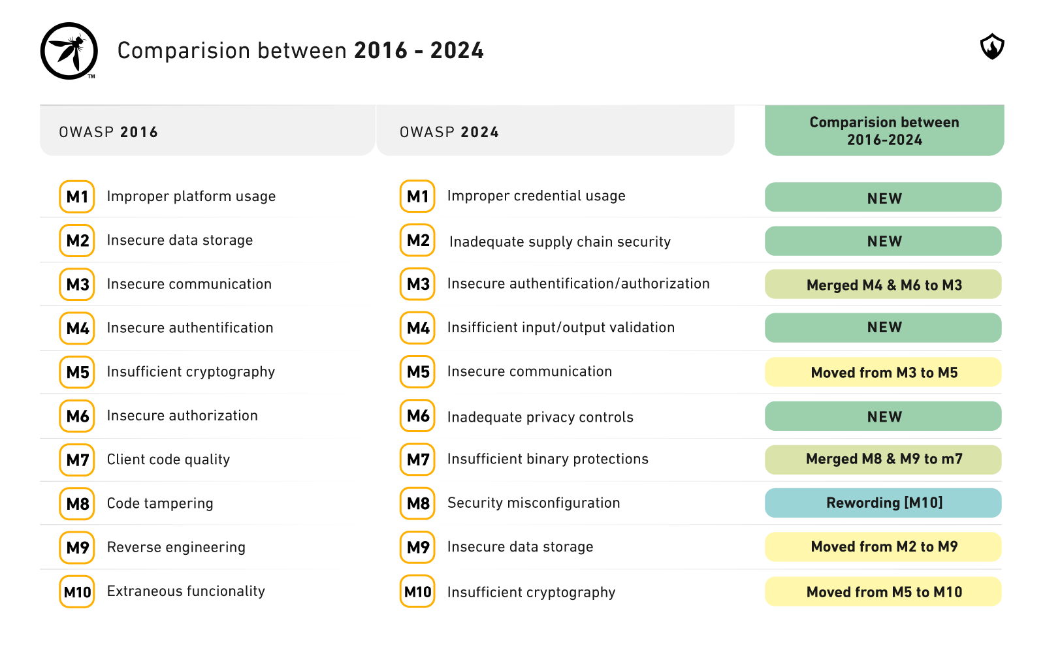Viewport: 1045px width, 656px height.
Task: Select the 'Code tampering' text
Action: click(160, 503)
